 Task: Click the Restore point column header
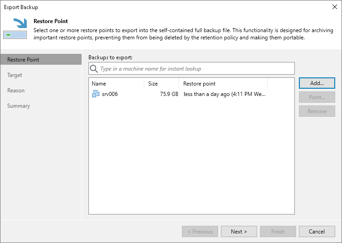[x=223, y=84]
